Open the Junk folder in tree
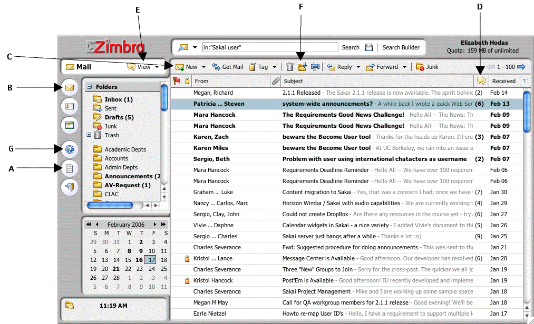 tap(105, 126)
